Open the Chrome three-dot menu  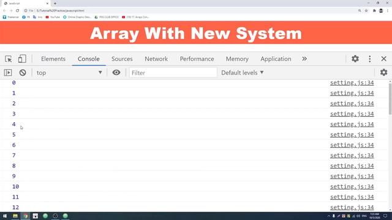pos(388,10)
